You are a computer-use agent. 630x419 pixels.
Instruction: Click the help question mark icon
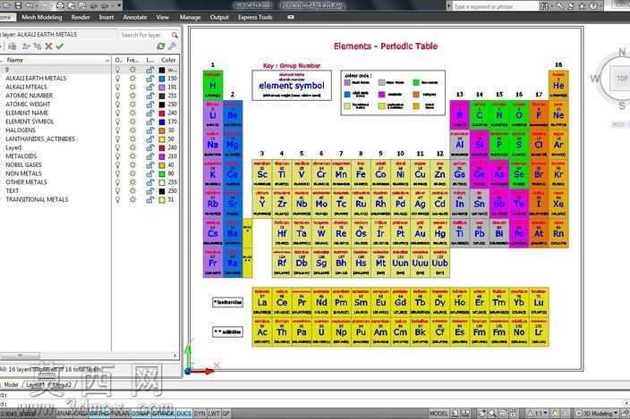click(x=593, y=5)
